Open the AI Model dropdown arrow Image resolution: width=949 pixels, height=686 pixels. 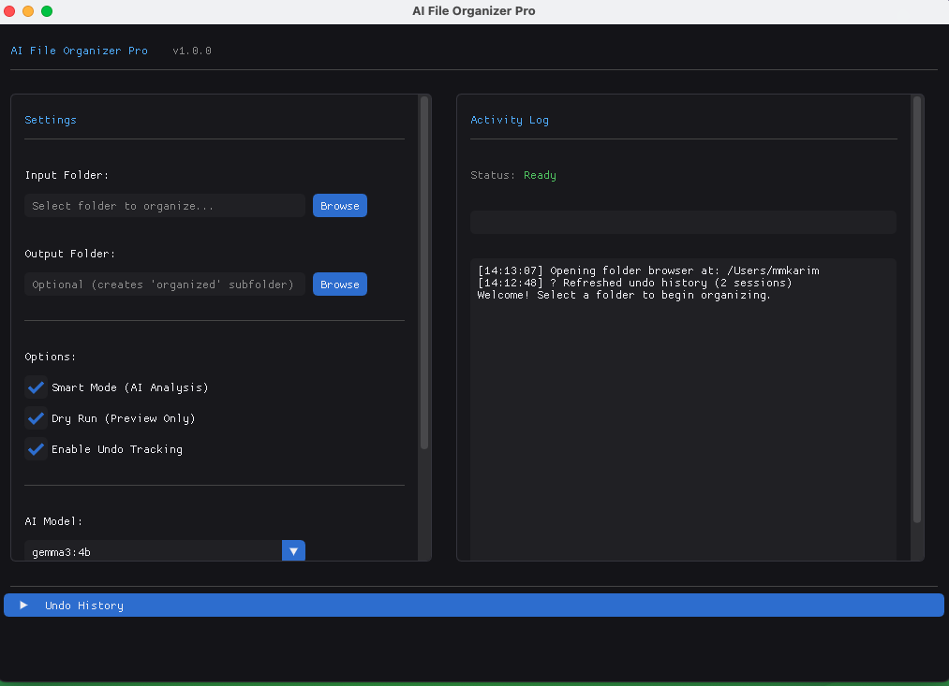pos(293,550)
